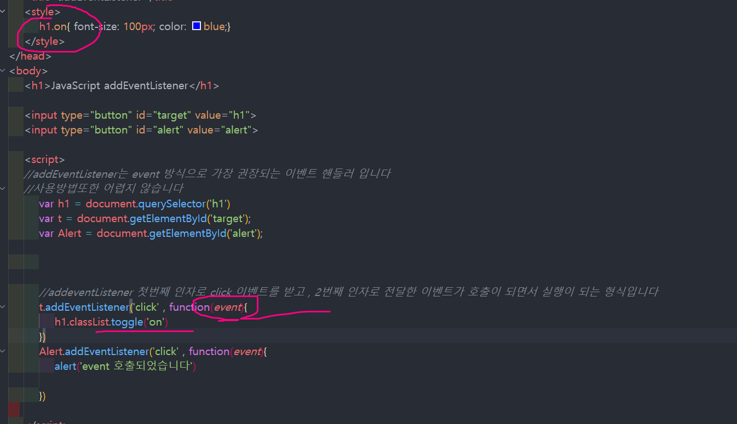The height and width of the screenshot is (424, 737).
Task: Click the closing }) on the highlighted current line
Action: coord(43,336)
